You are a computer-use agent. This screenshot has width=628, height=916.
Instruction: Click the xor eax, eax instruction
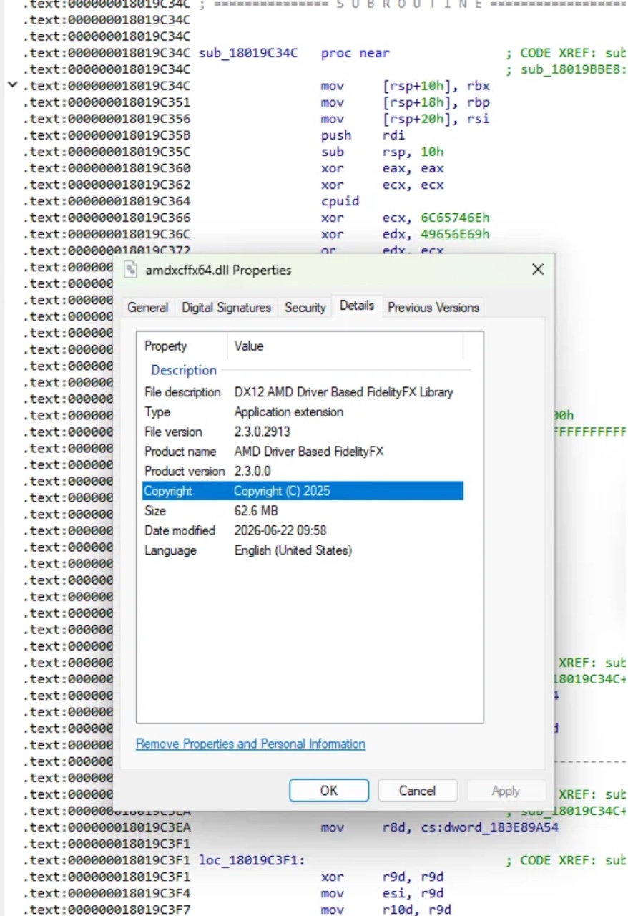(x=382, y=168)
